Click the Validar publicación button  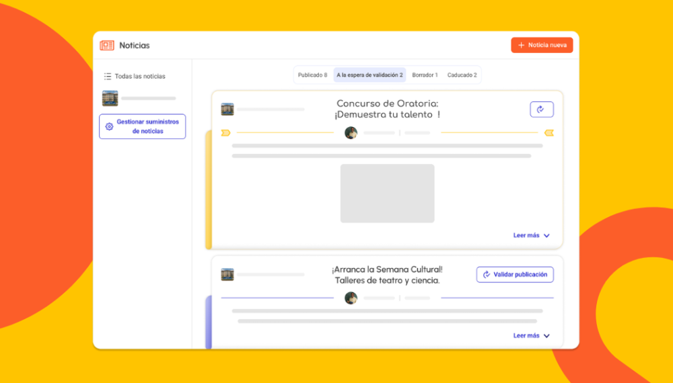[x=515, y=275]
